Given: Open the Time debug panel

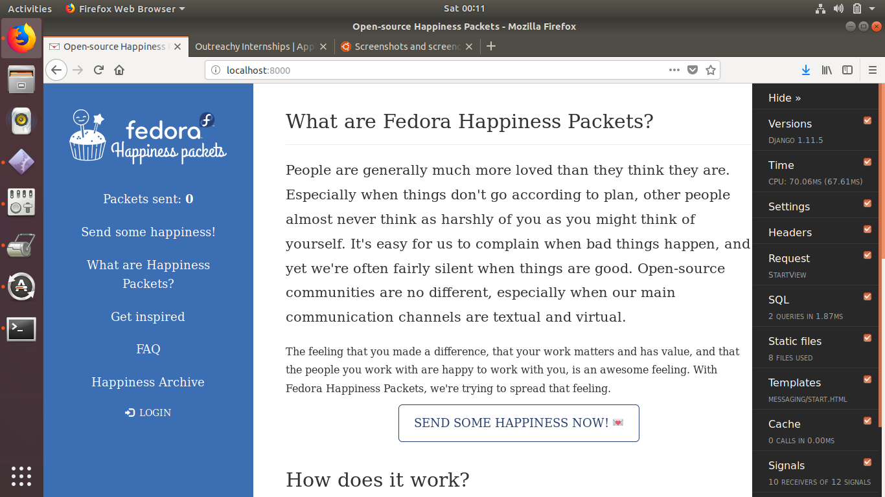Looking at the screenshot, I should click(x=781, y=165).
